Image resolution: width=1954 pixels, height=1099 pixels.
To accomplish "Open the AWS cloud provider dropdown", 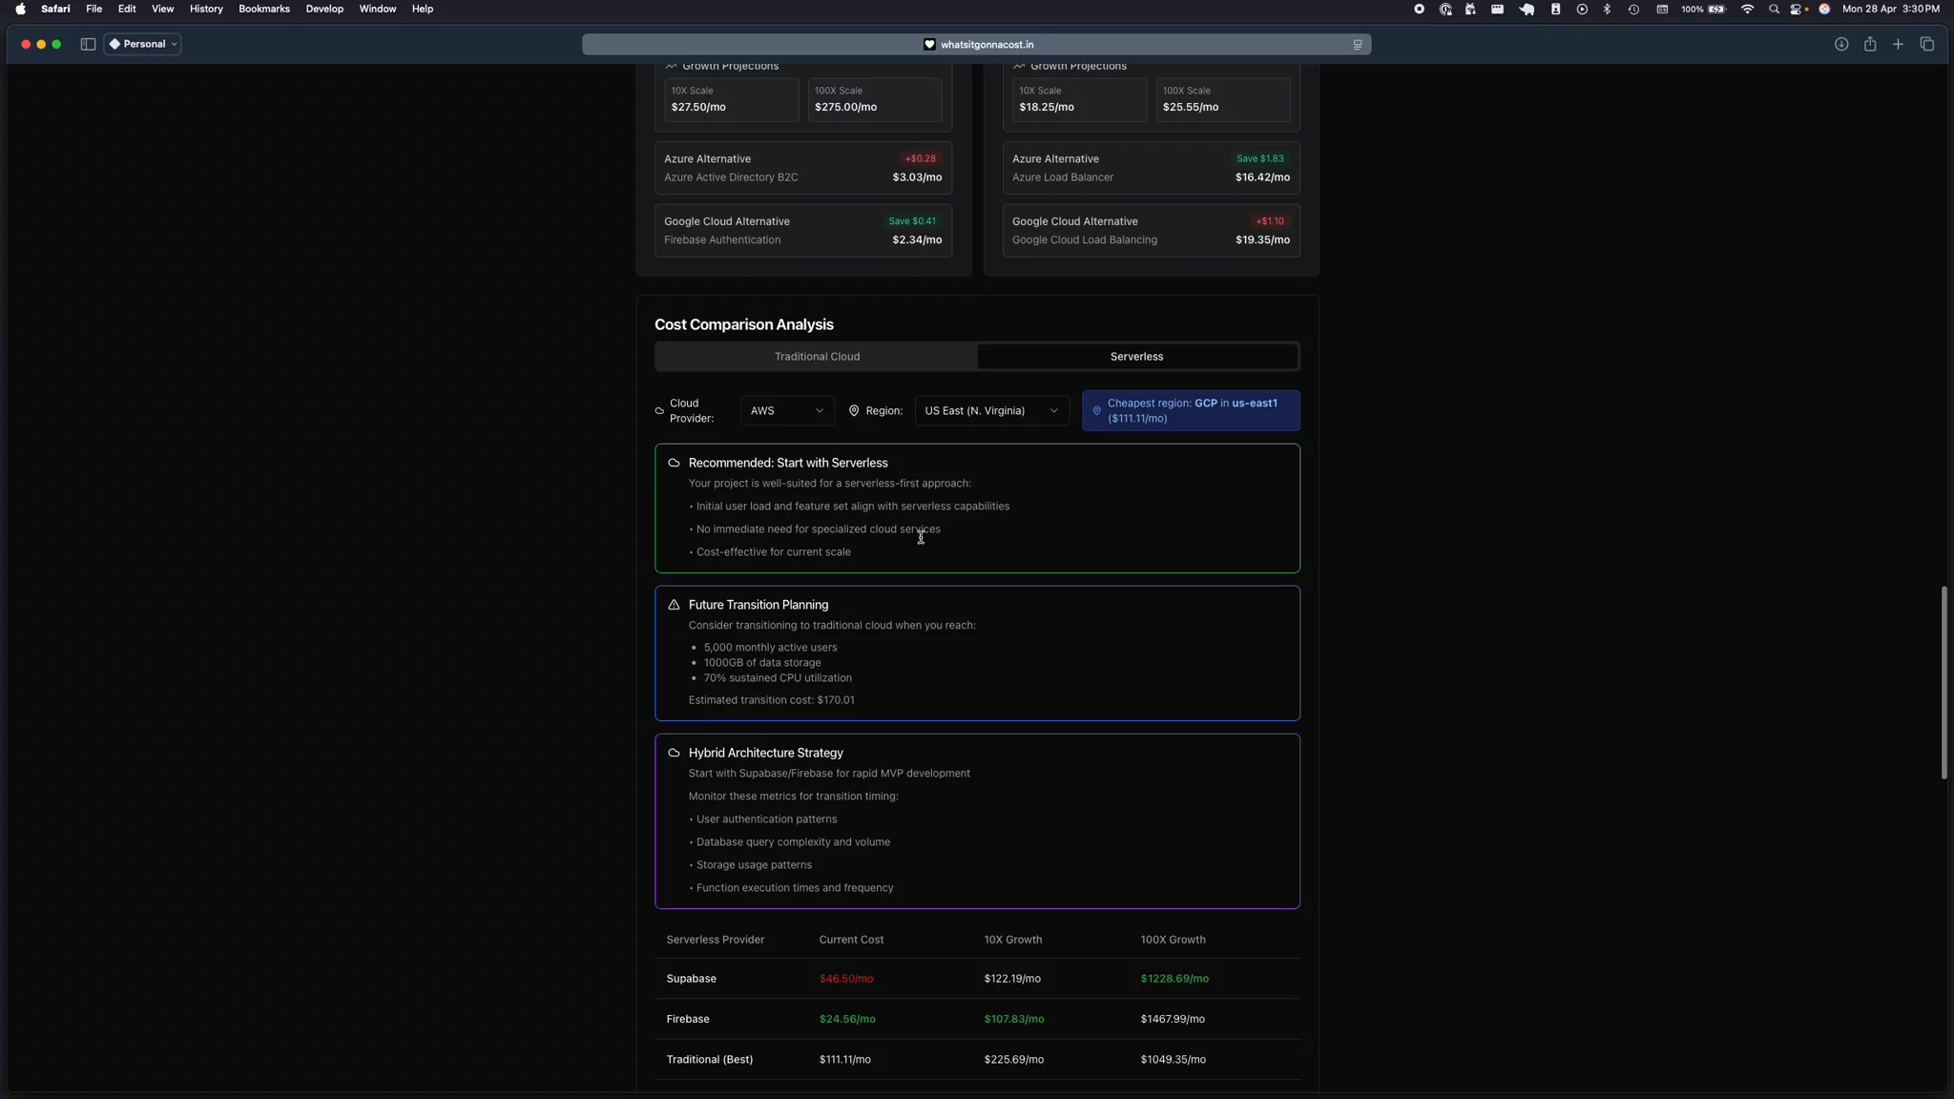I will 787,410.
